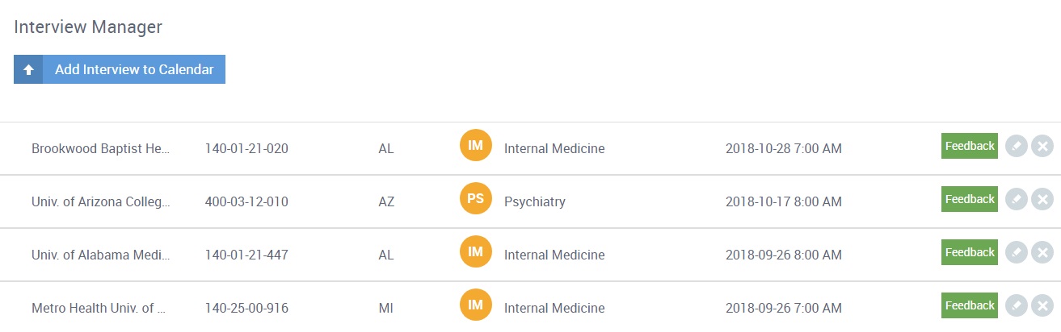Screen dimensions: 1061x332
Task: Select the Metro Health Univ. of ... program name
Action: point(99,308)
